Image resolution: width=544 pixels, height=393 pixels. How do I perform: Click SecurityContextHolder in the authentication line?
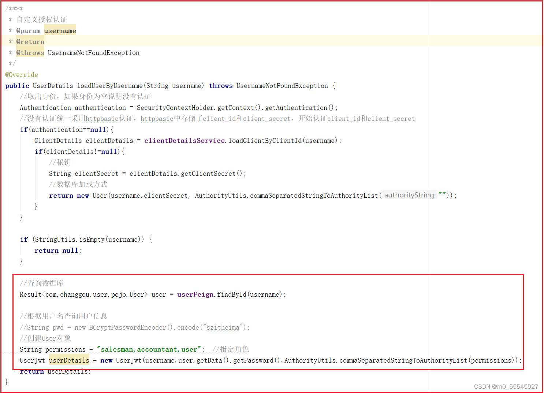pos(175,108)
